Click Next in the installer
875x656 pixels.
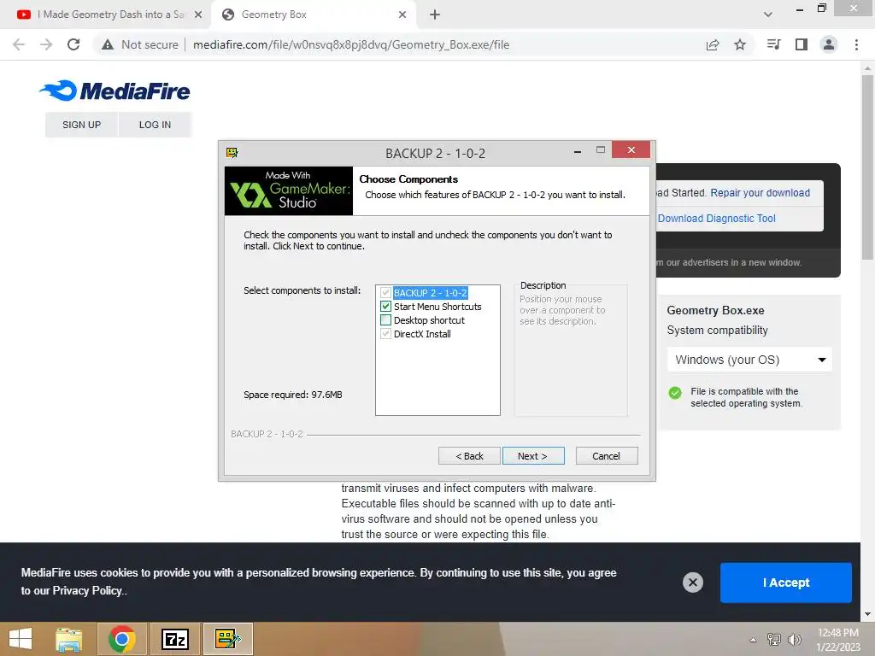click(x=533, y=456)
